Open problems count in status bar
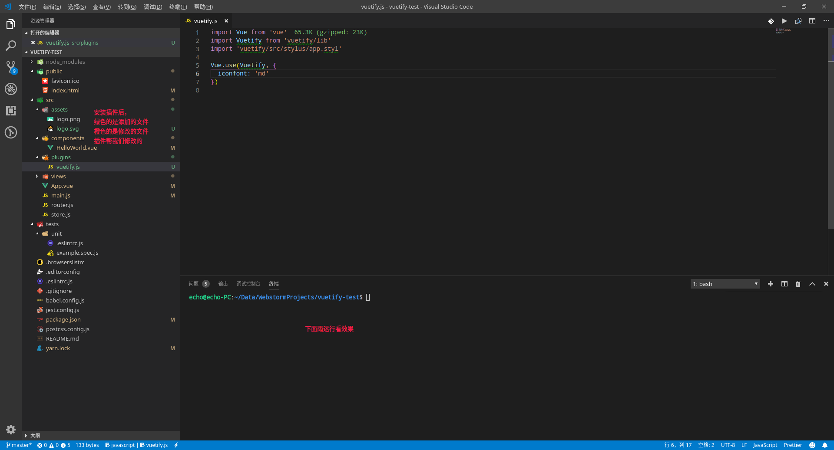The image size is (834, 450). click(54, 445)
